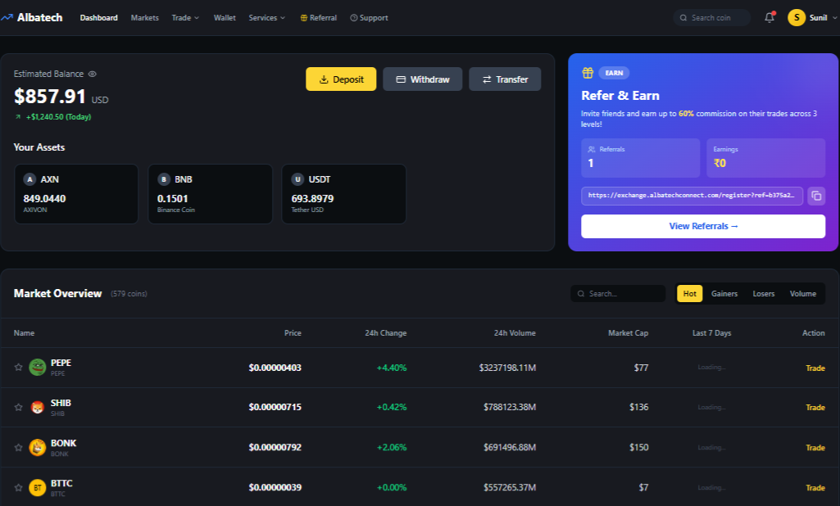Viewport: 840px width, 506px height.
Task: Select the Volume market tab
Action: (803, 293)
